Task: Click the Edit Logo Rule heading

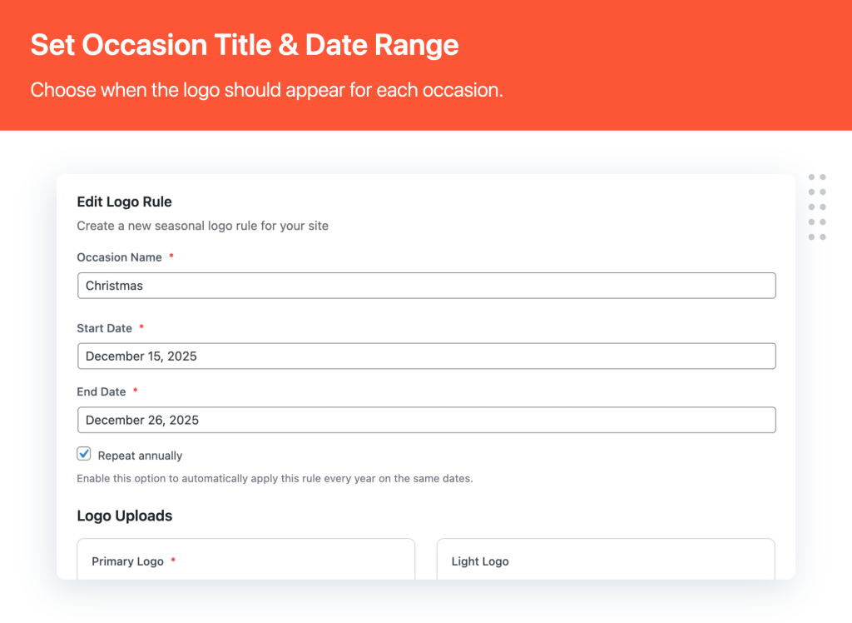Action: (x=124, y=202)
